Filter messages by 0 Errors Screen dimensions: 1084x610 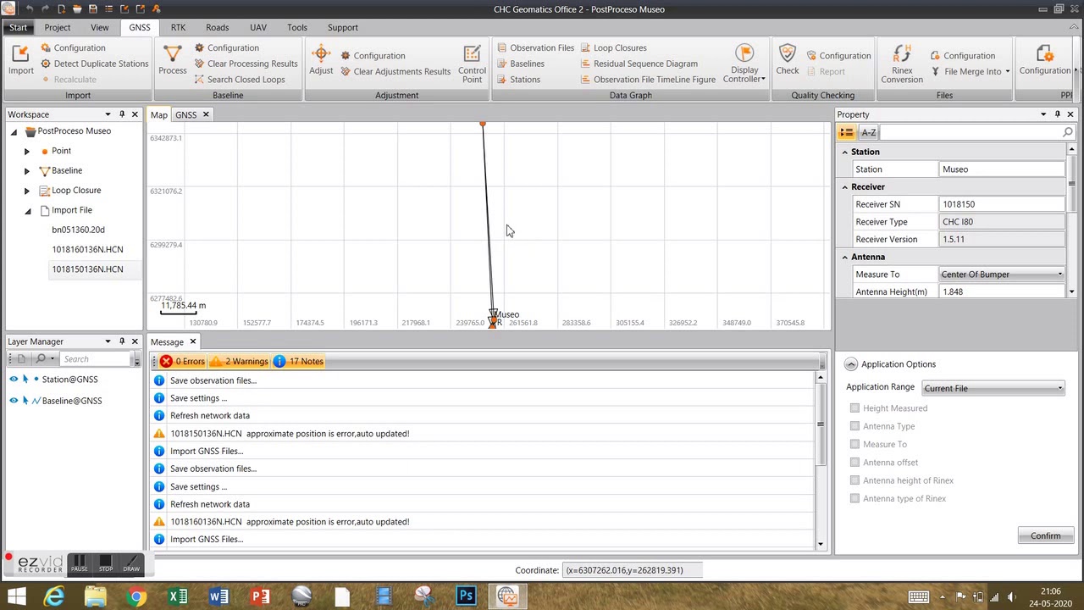(182, 362)
